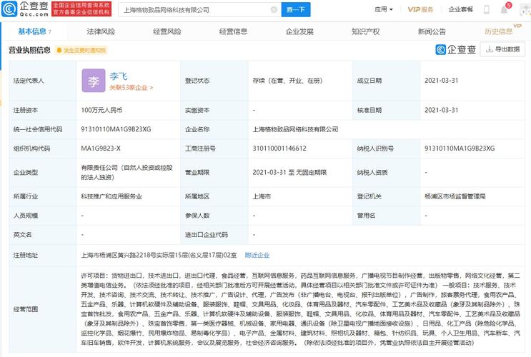This screenshot has width=531, height=357.
Task: Click the user avatar at header right
Action: (x=525, y=9)
